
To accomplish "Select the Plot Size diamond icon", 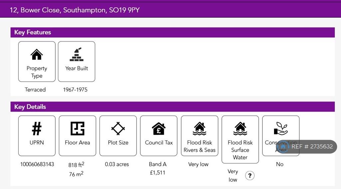I will point(118,128).
